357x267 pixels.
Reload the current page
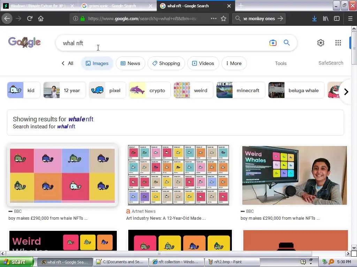(x=30, y=18)
